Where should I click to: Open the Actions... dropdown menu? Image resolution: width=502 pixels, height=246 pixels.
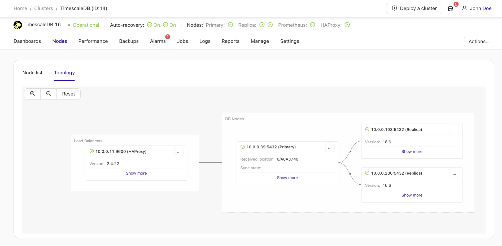point(479,41)
